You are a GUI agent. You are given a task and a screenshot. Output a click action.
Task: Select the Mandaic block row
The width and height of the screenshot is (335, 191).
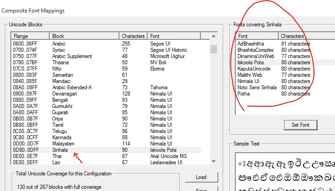[106, 81]
